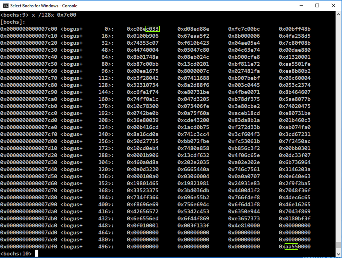
Task: Click the value 0xb3f28042
Action: (143, 78)
